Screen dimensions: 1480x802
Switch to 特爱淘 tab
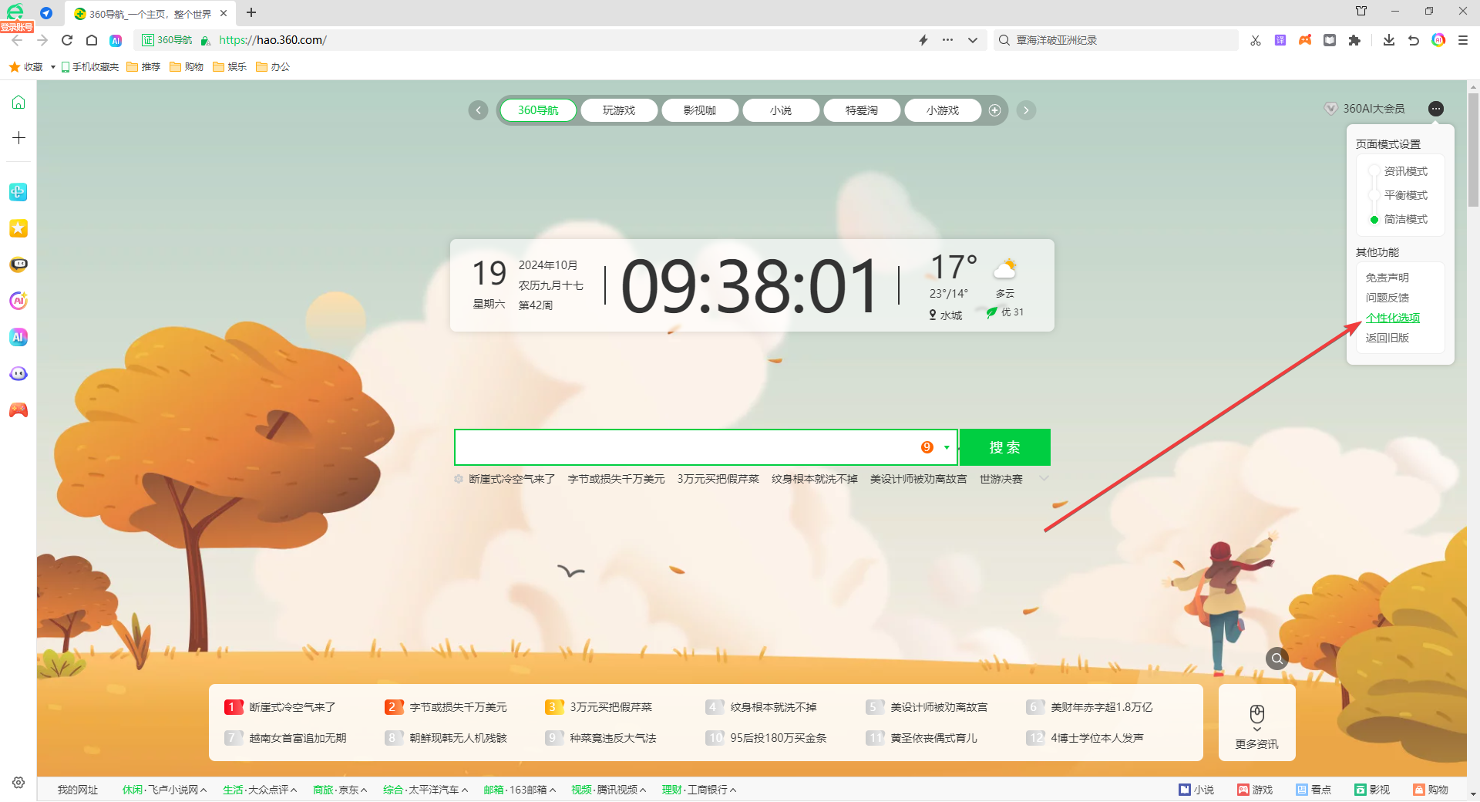862,110
